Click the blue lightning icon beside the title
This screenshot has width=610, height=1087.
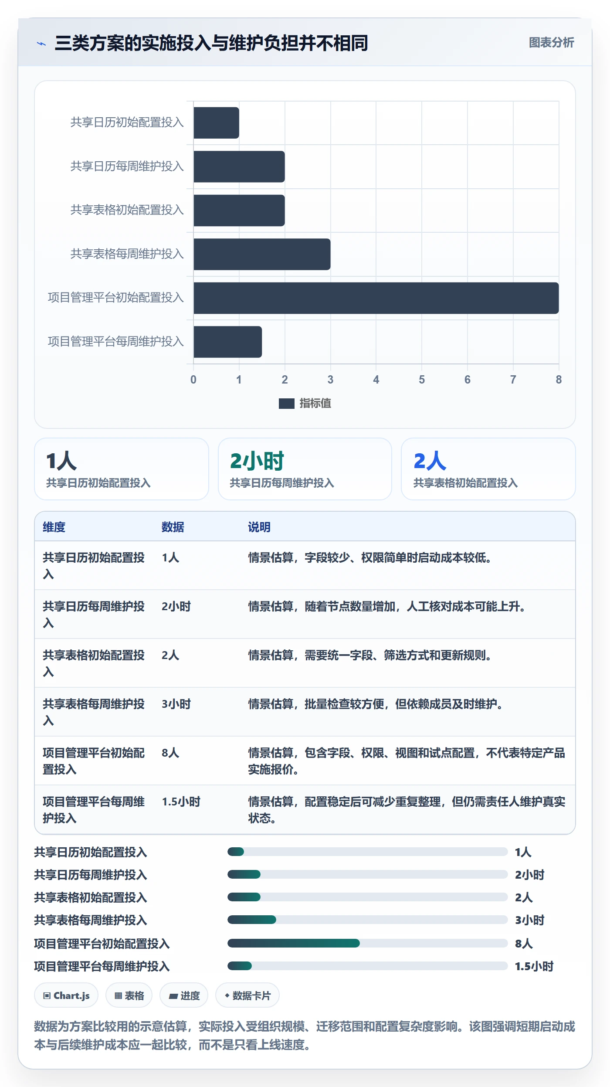pos(41,44)
